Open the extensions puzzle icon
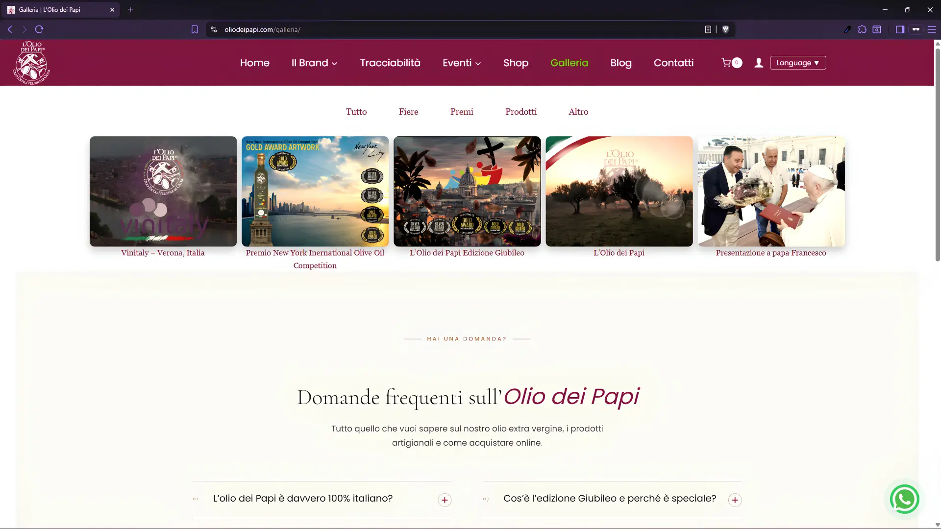This screenshot has height=529, width=941. pyautogui.click(x=862, y=29)
